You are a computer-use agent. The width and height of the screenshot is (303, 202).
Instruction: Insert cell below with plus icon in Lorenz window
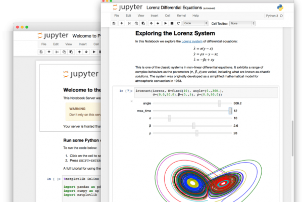click(122, 23)
